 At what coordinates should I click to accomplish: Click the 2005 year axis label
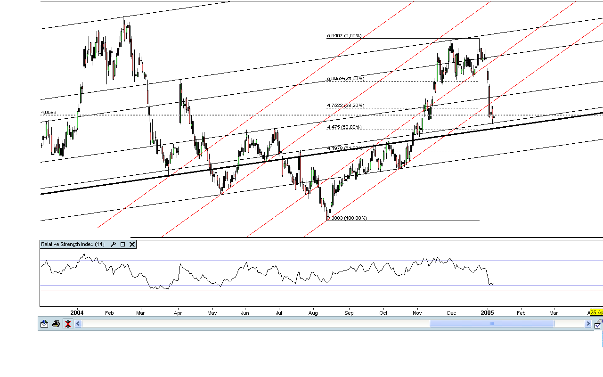pyautogui.click(x=488, y=312)
